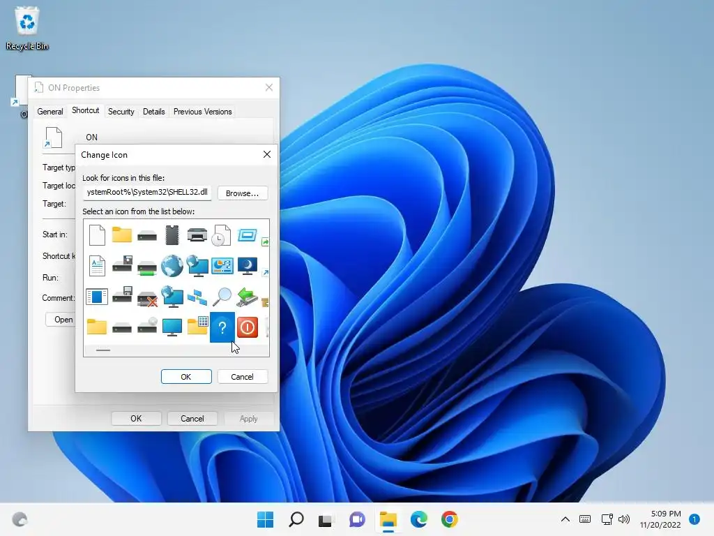Launch Google Chrome from taskbar

pos(450,519)
